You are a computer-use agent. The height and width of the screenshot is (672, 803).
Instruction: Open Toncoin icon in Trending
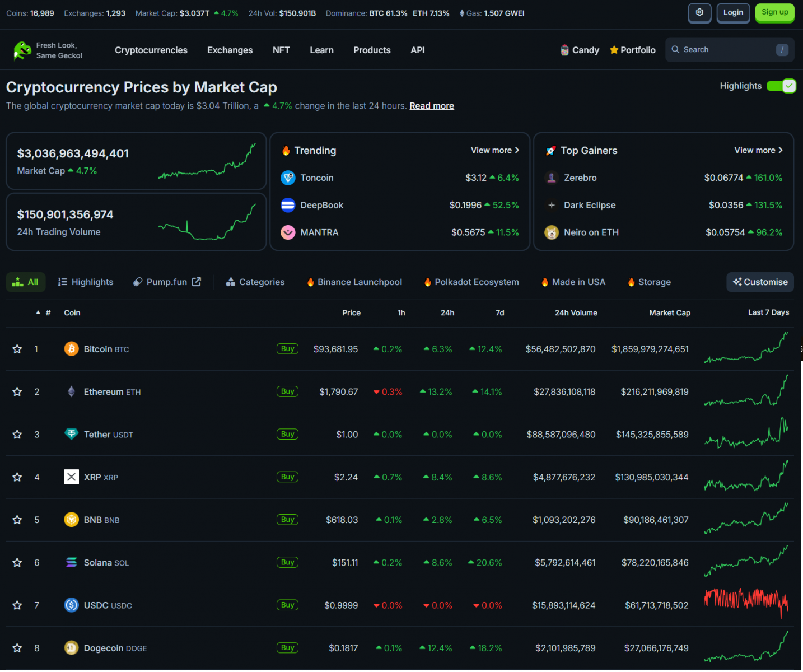click(x=288, y=178)
